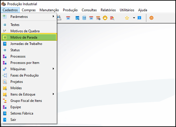Click the partially hidden machine toolbar icon
The width and height of the screenshot is (176, 127).
click(59, 18)
